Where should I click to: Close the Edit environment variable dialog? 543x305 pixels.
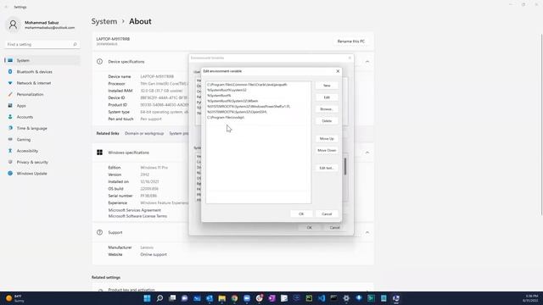[338, 71]
